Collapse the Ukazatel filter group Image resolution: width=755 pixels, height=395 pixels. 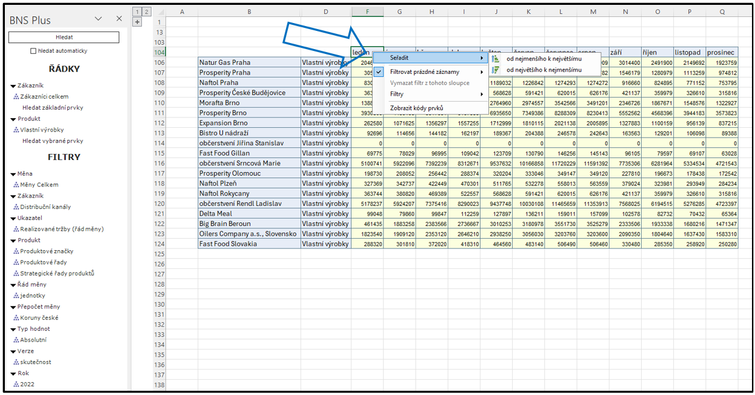[13, 218]
